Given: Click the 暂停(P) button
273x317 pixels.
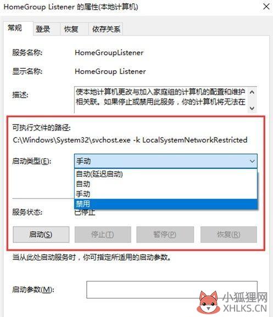Looking at the screenshot, I should [x=165, y=235].
